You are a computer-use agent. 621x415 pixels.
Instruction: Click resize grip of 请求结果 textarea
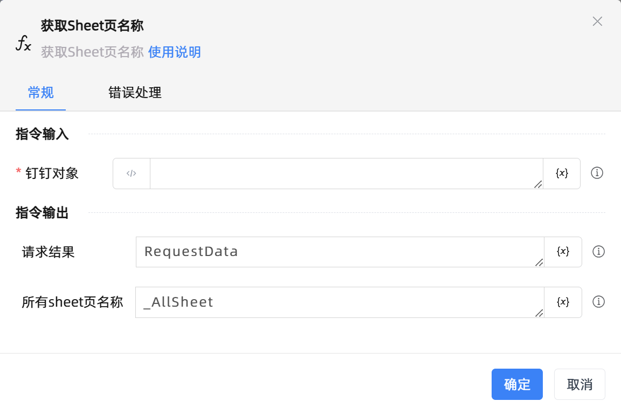pos(539,262)
